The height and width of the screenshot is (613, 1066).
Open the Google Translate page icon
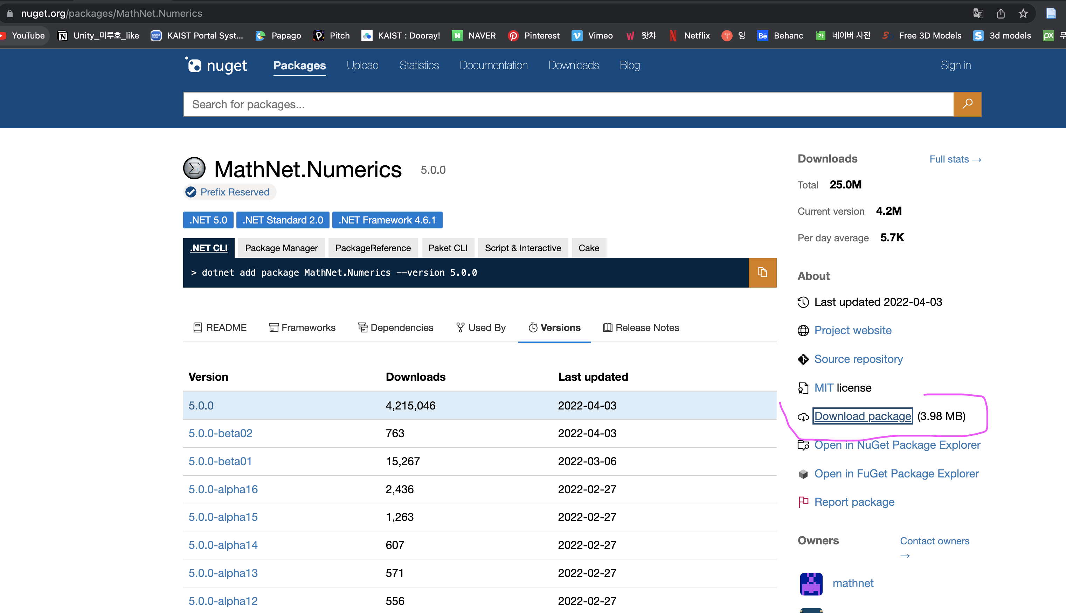(x=978, y=13)
